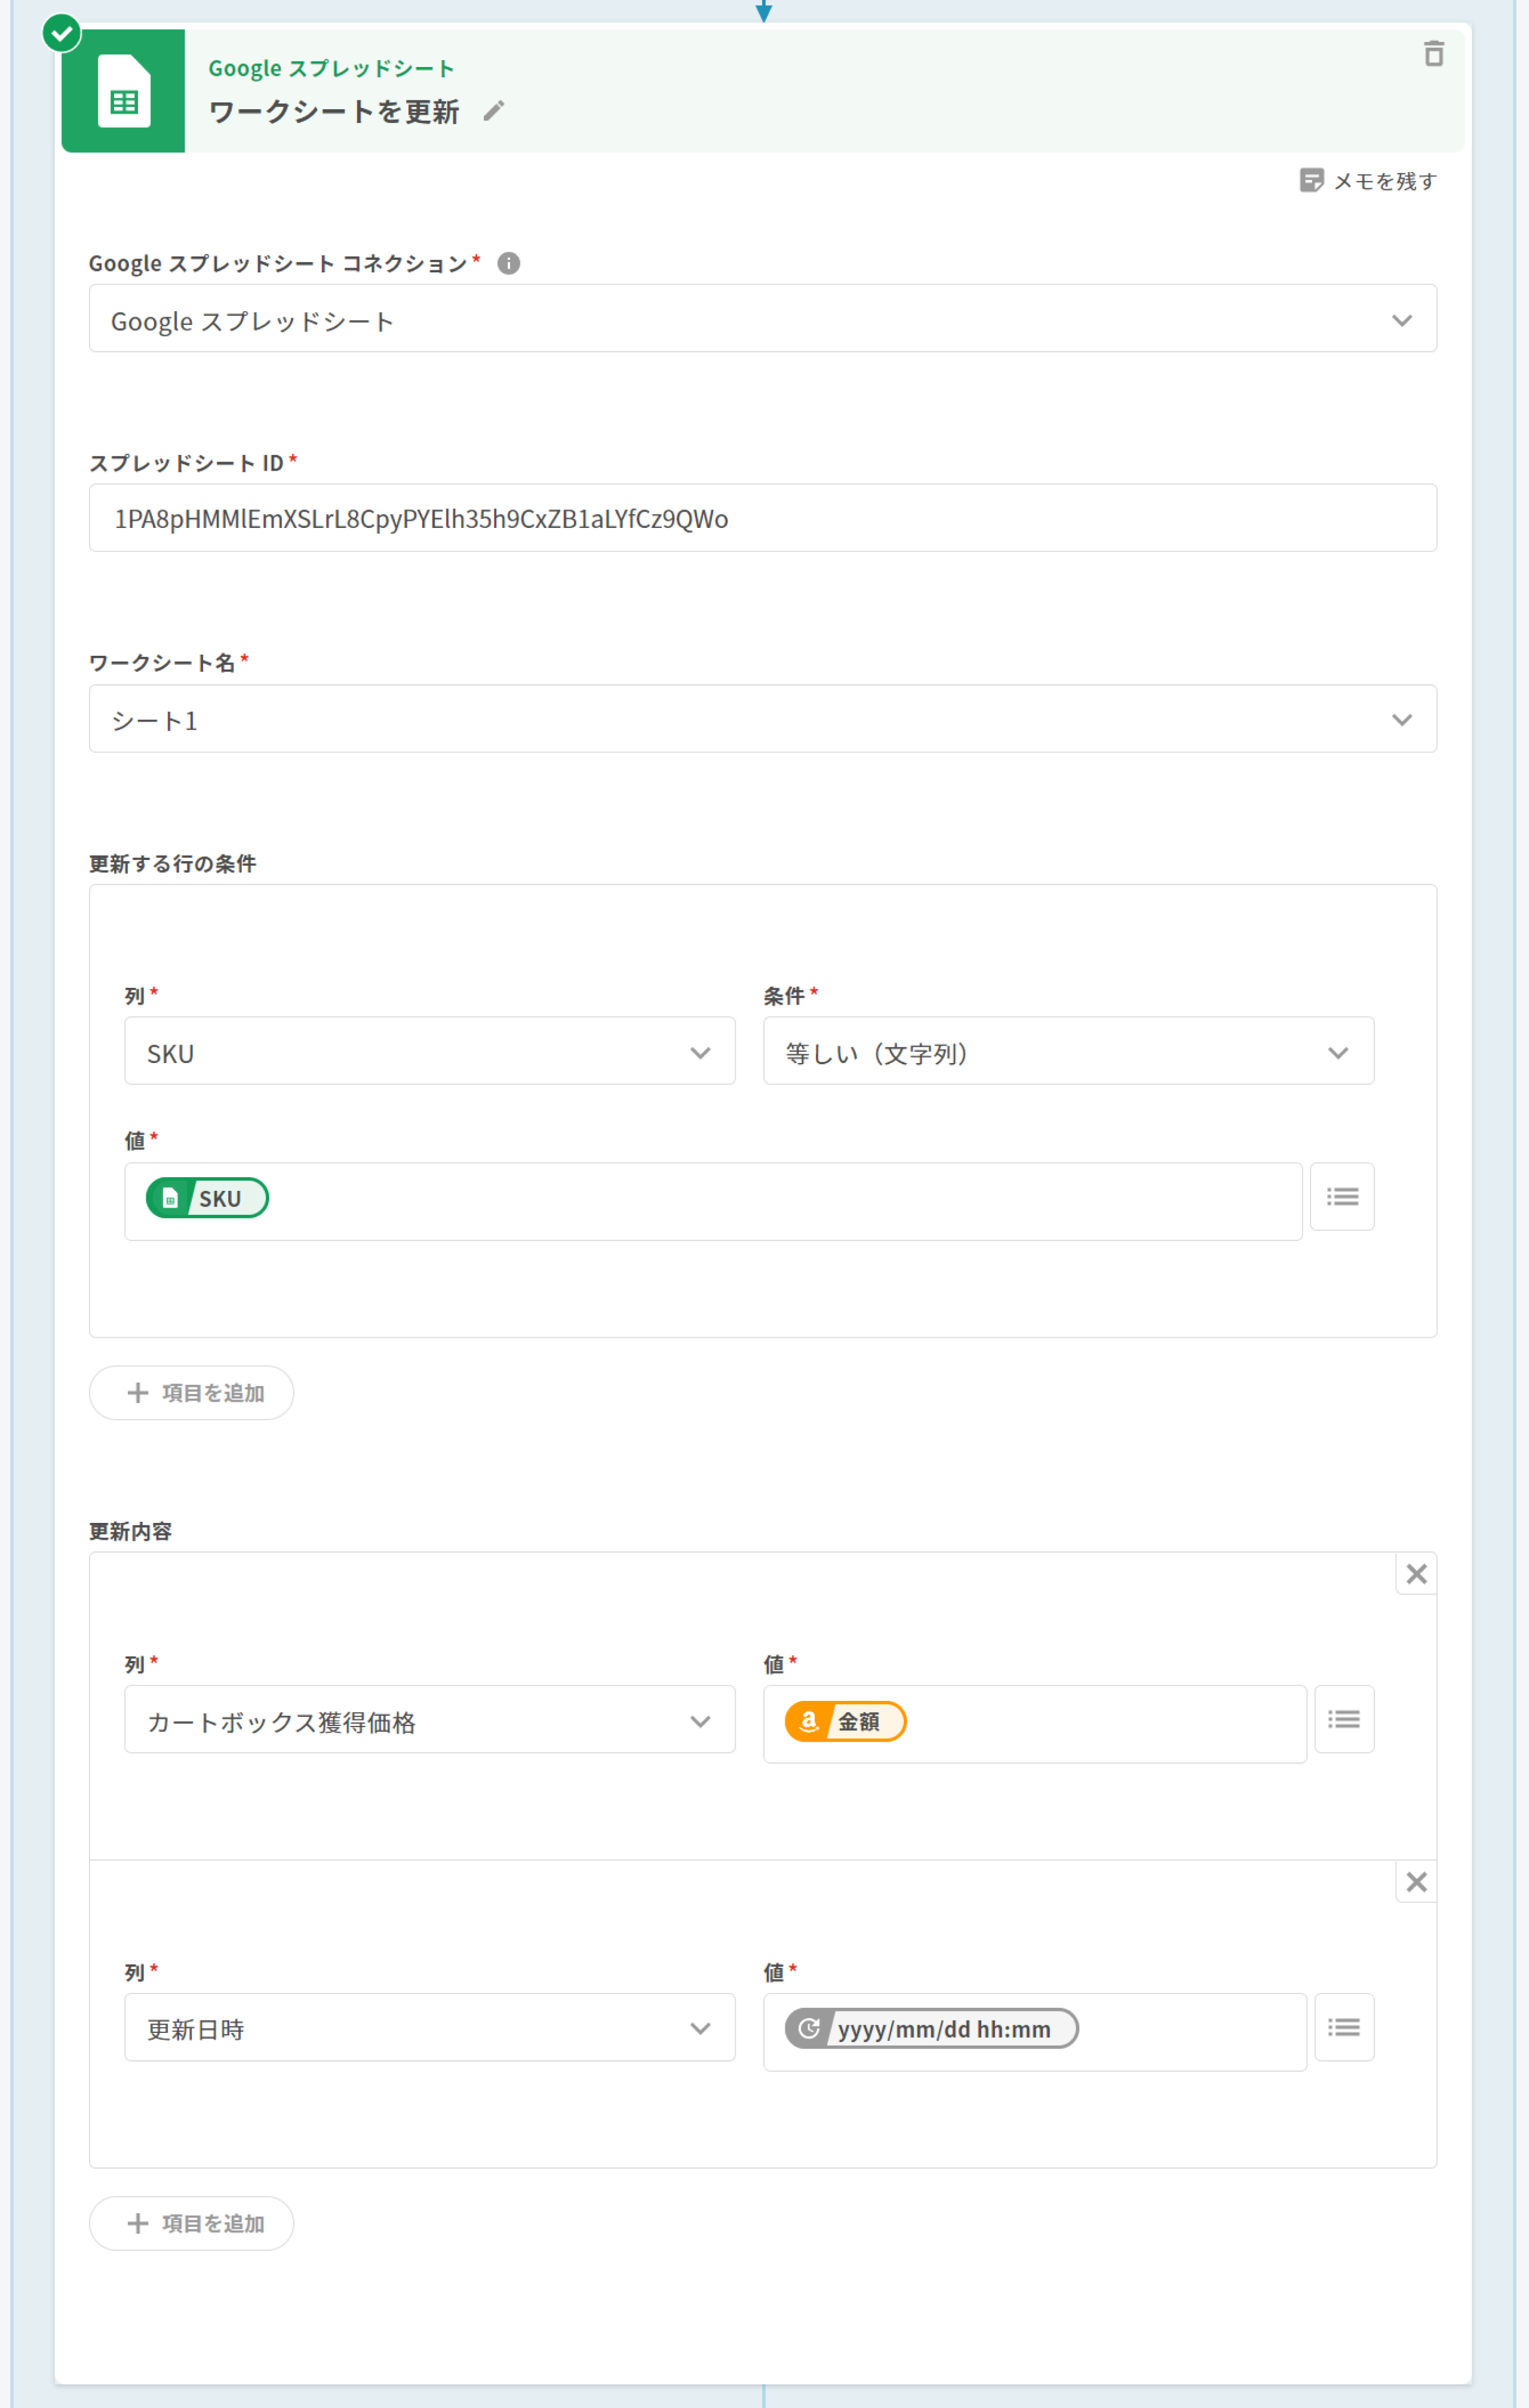Expand the ワークシート名 dropdown showing シート1
The image size is (1529, 2408).
762,719
